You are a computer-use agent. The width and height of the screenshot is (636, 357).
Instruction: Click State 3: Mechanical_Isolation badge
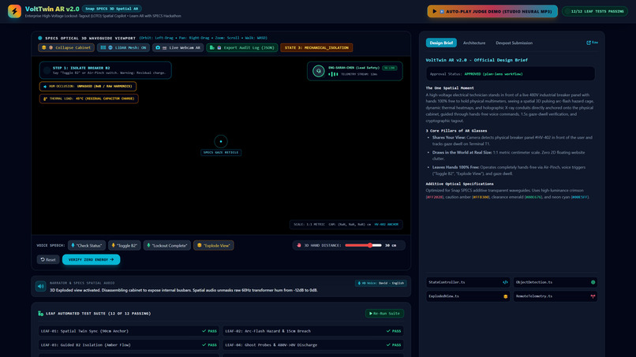pos(316,48)
